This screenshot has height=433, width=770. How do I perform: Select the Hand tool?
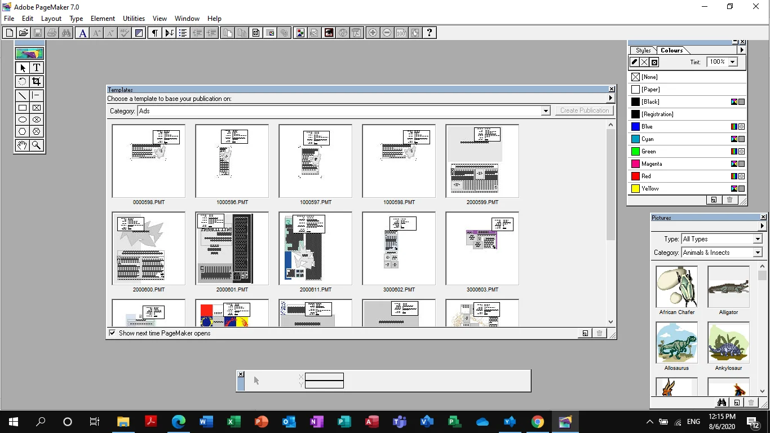pos(21,145)
